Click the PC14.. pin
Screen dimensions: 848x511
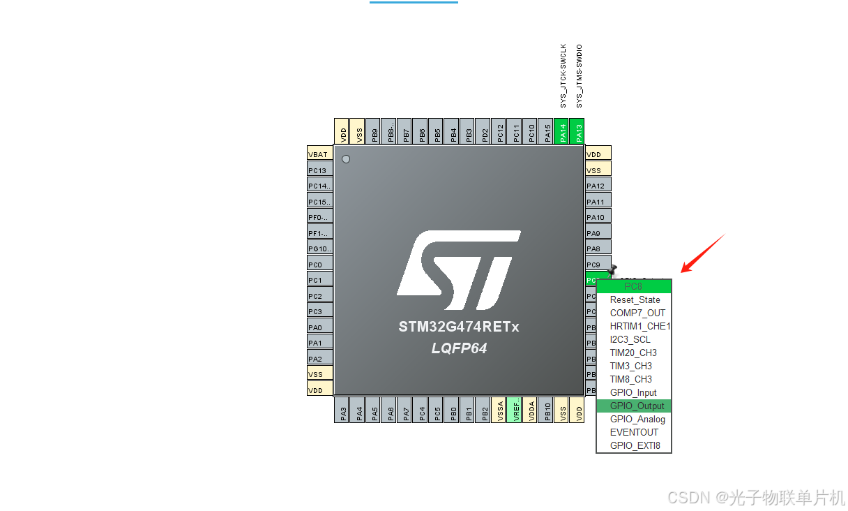coord(320,186)
